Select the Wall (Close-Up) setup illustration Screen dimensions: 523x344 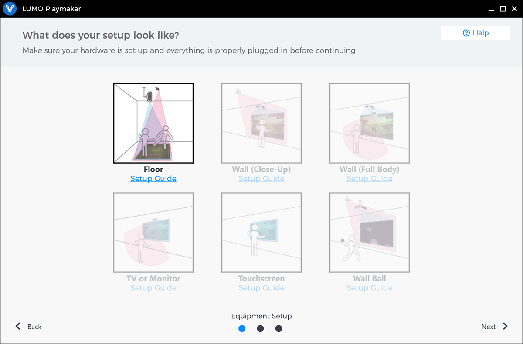(x=261, y=123)
